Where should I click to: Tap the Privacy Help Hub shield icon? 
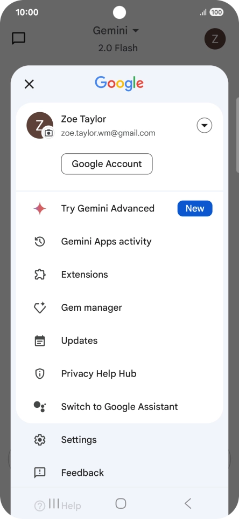click(40, 374)
